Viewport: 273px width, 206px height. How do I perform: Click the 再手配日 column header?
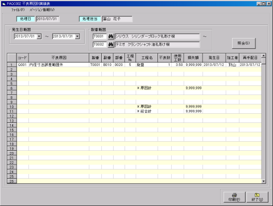(x=250, y=57)
